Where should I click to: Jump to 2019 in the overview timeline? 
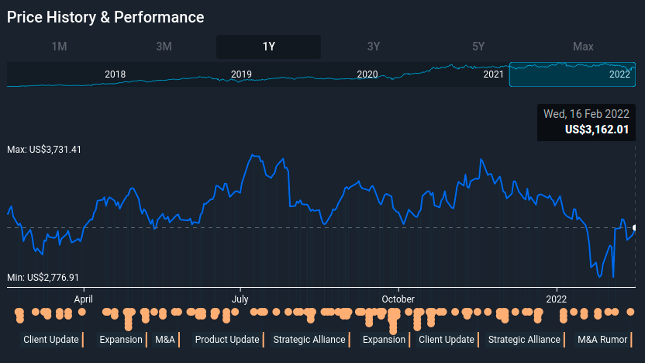pyautogui.click(x=241, y=74)
